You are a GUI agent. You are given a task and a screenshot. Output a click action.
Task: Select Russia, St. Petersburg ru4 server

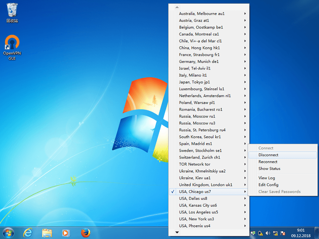209,130
